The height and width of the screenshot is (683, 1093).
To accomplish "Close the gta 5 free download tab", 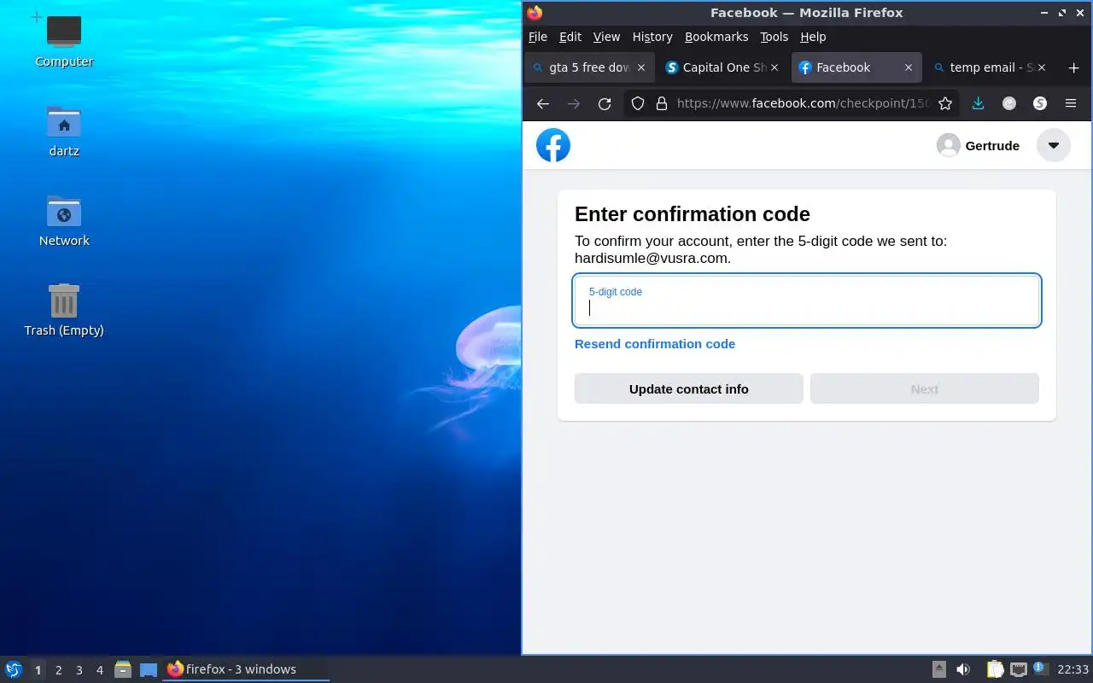I will coord(641,67).
